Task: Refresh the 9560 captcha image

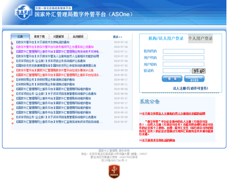Action: coord(199,71)
